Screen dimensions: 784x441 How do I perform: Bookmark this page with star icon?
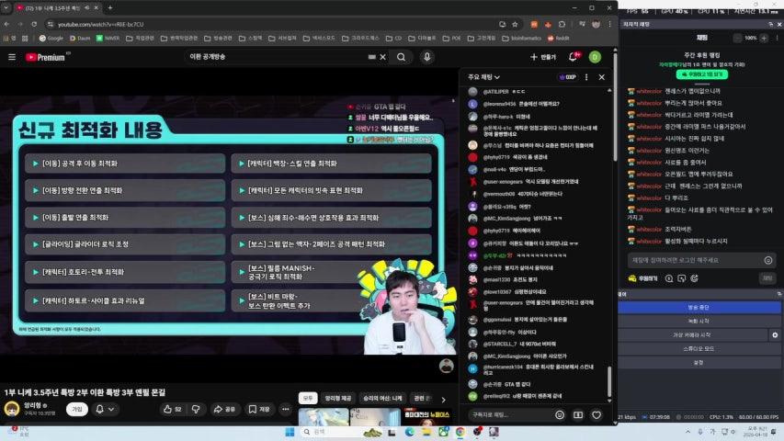(x=515, y=24)
